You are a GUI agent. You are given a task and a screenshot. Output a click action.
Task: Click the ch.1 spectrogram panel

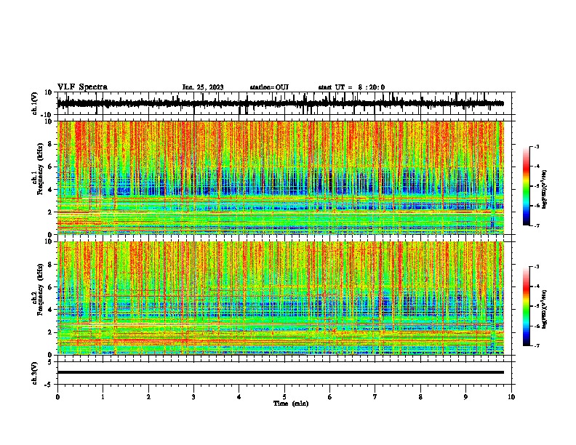[x=281, y=177]
